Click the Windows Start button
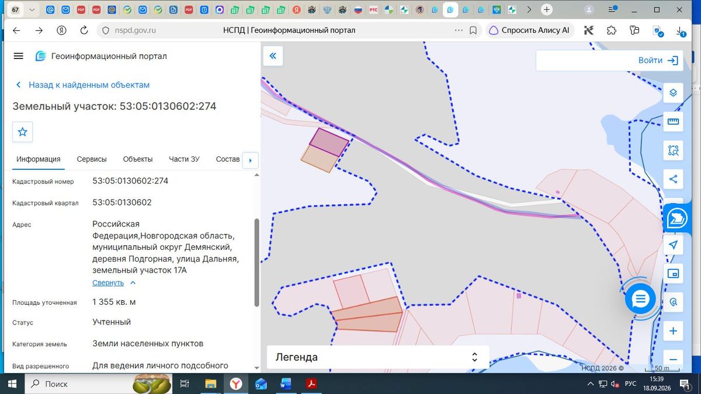This screenshot has height=394, width=701. (x=12, y=383)
